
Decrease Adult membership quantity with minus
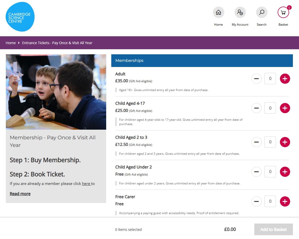point(256,79)
